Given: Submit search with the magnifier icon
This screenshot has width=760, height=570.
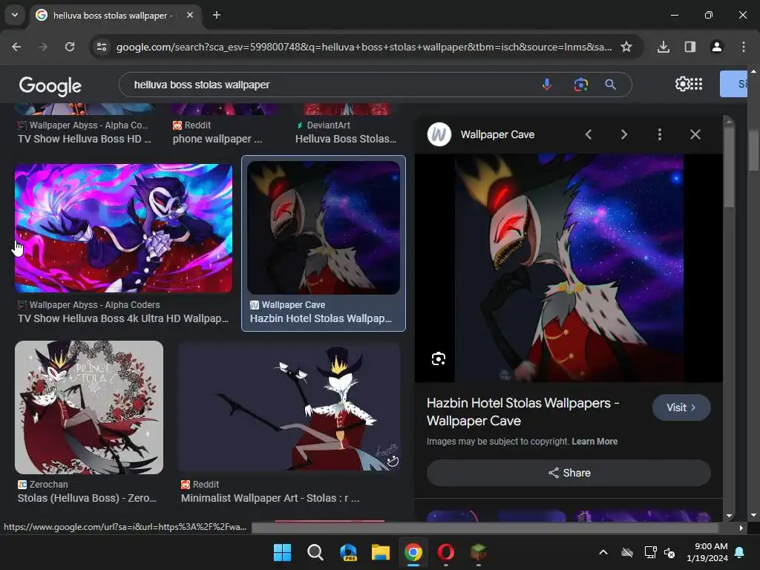Looking at the screenshot, I should [610, 85].
